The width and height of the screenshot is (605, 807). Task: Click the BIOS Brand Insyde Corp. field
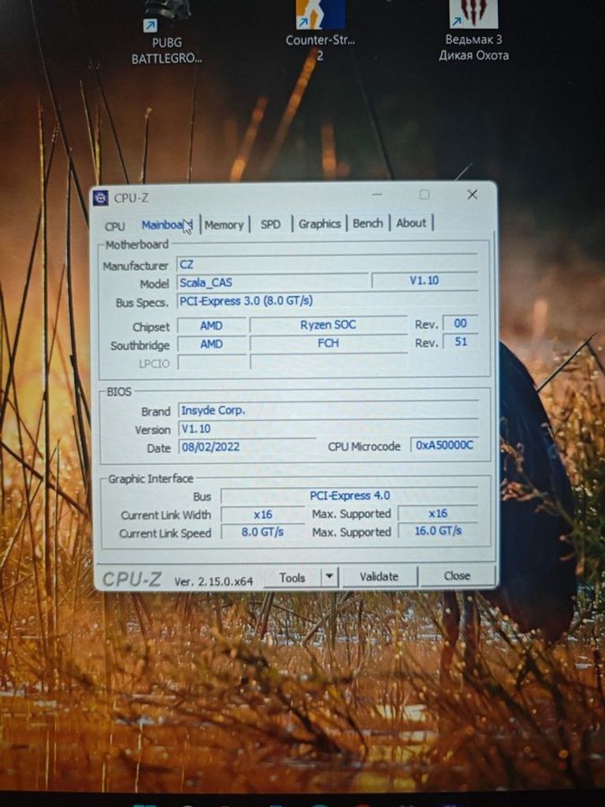328,410
